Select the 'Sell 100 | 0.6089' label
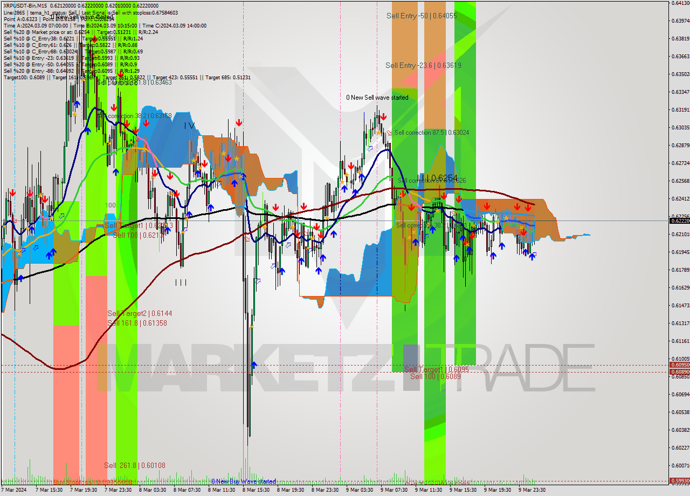Image resolution: width=690 pixels, height=496 pixels. [436, 376]
